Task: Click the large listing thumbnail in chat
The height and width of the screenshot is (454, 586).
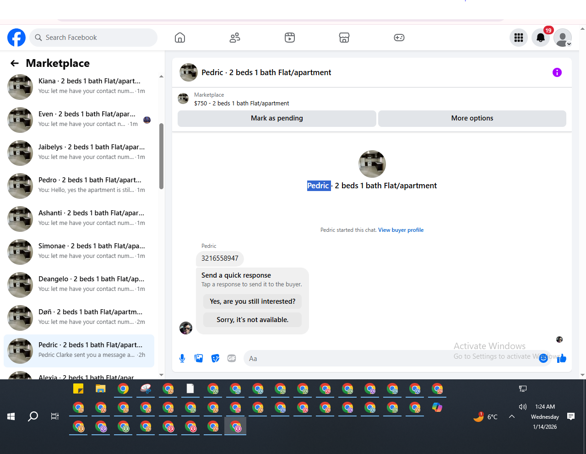Action: click(x=372, y=164)
